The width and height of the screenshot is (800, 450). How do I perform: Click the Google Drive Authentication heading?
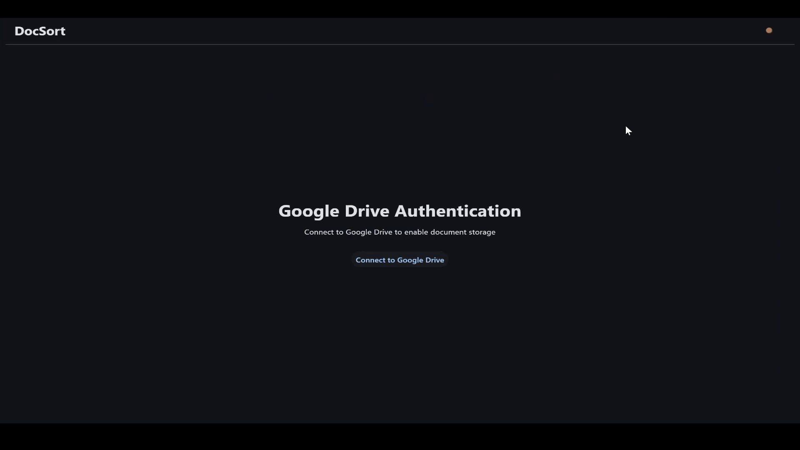400,211
